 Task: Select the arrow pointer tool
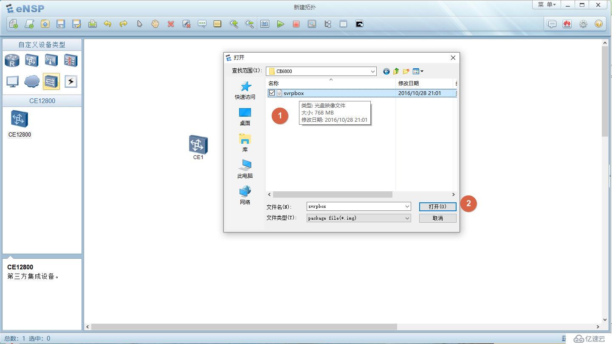pos(139,24)
